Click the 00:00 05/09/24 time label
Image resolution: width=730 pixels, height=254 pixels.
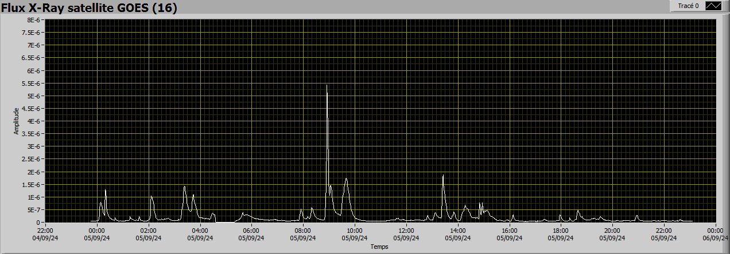click(x=97, y=234)
